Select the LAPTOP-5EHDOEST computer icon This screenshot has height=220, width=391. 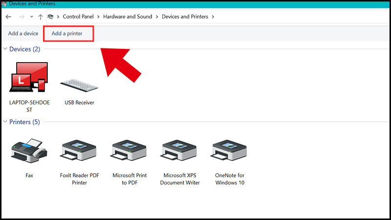29,77
